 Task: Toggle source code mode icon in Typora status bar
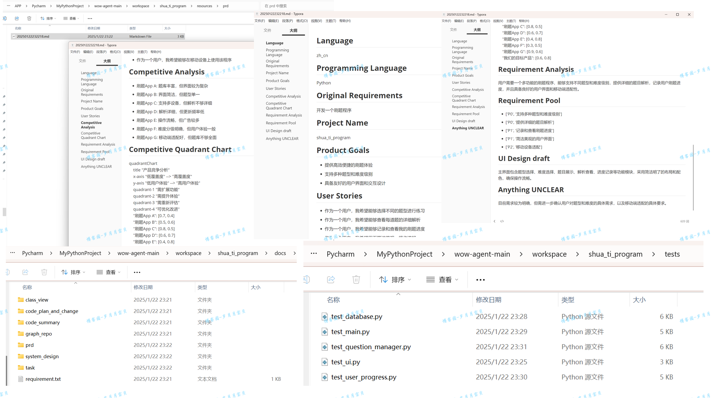click(x=502, y=221)
